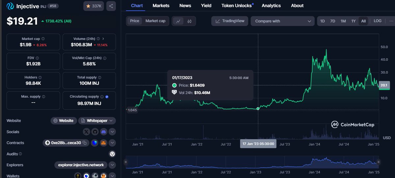
Task: Open Market cap info tooltip icon
Action: coord(43,39)
